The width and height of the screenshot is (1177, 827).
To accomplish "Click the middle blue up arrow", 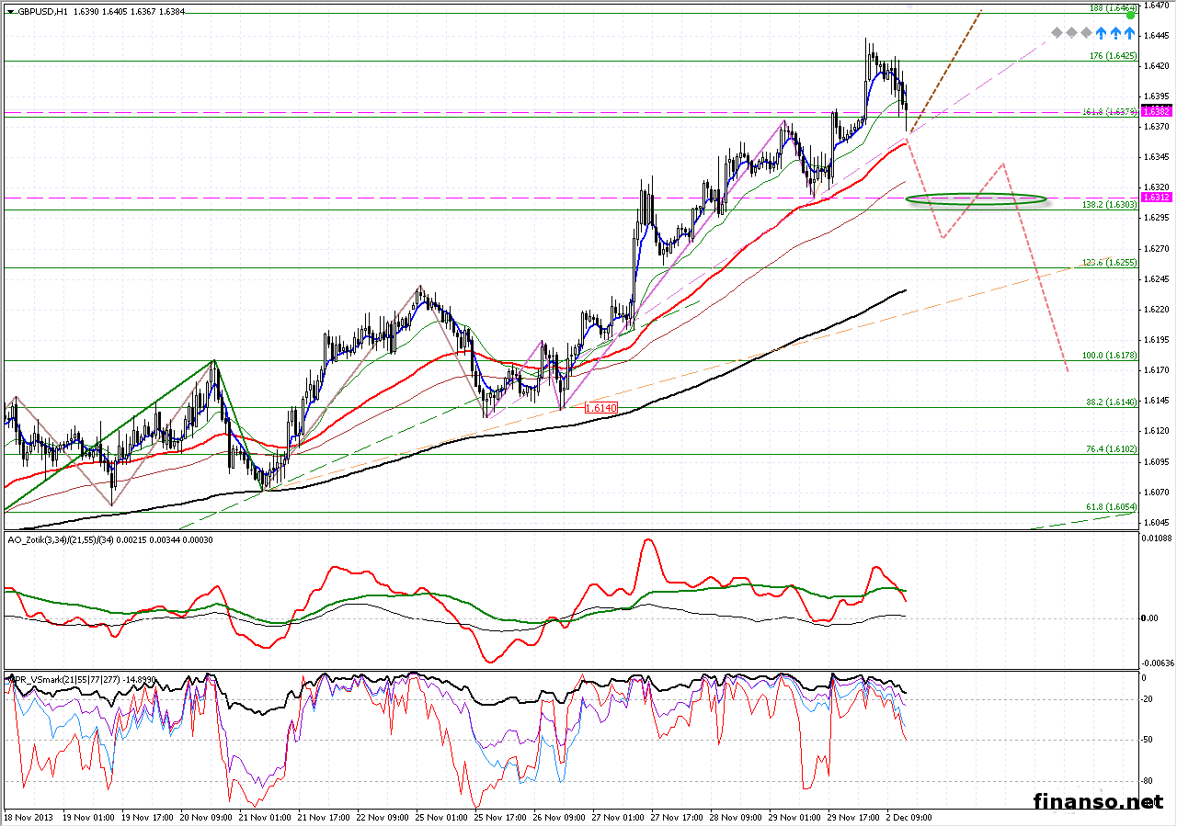I will (x=1115, y=33).
